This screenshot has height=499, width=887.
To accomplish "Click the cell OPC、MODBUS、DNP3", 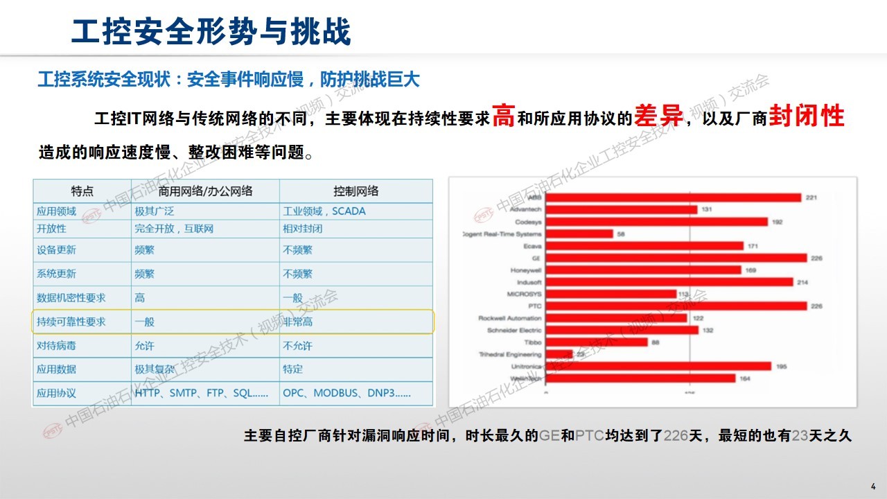I will point(346,393).
